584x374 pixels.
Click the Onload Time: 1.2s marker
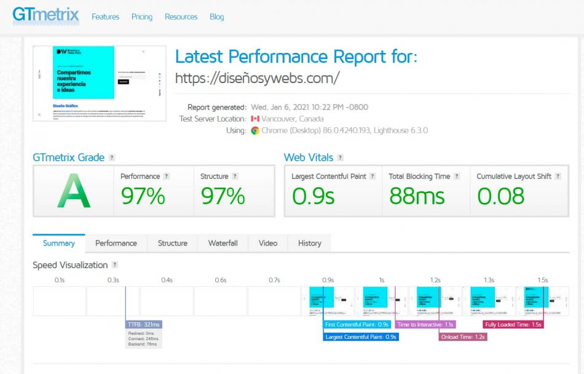coord(463,336)
